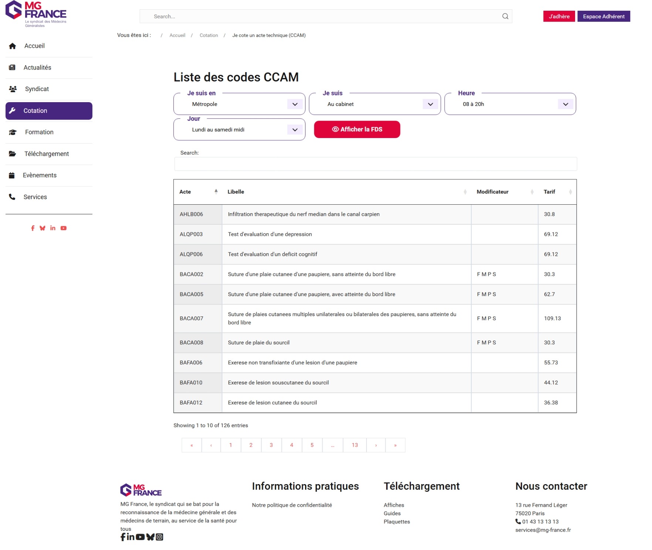
Task: Open the Jour Lundi au samedi dropdown
Action: point(239,130)
